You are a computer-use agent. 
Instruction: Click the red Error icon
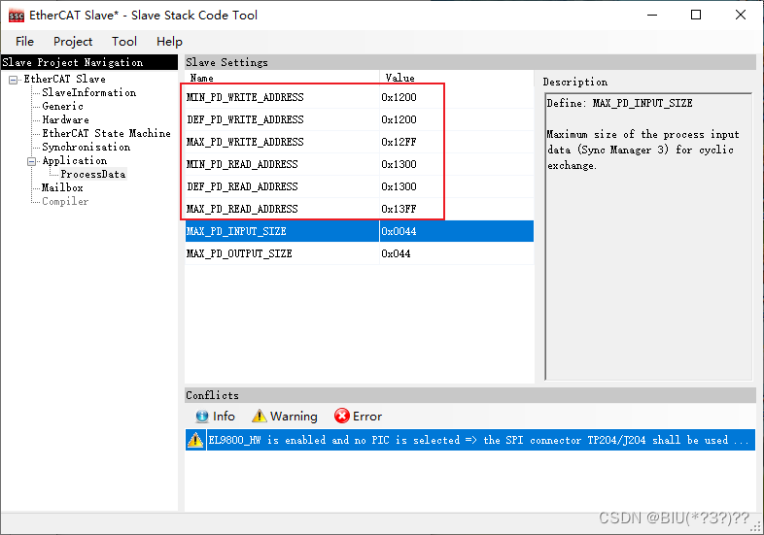click(341, 417)
